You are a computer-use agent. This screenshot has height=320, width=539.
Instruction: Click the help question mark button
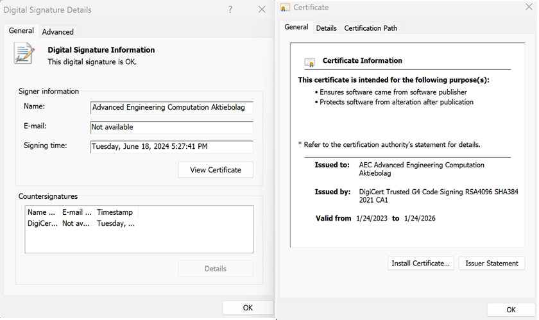coord(230,10)
